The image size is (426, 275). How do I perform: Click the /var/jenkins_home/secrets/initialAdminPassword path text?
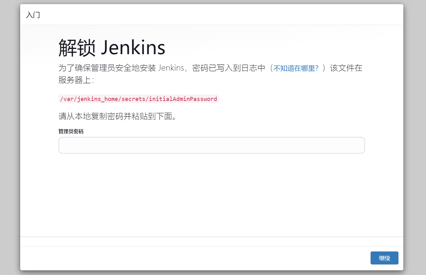[139, 99]
